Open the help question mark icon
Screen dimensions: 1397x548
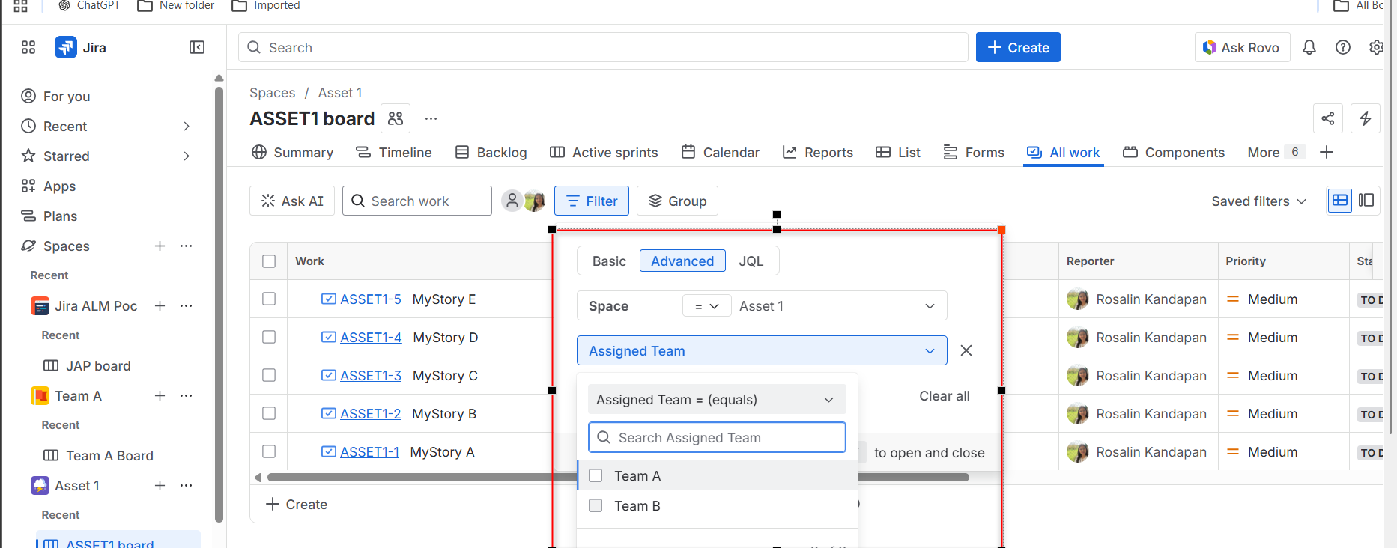click(x=1343, y=47)
